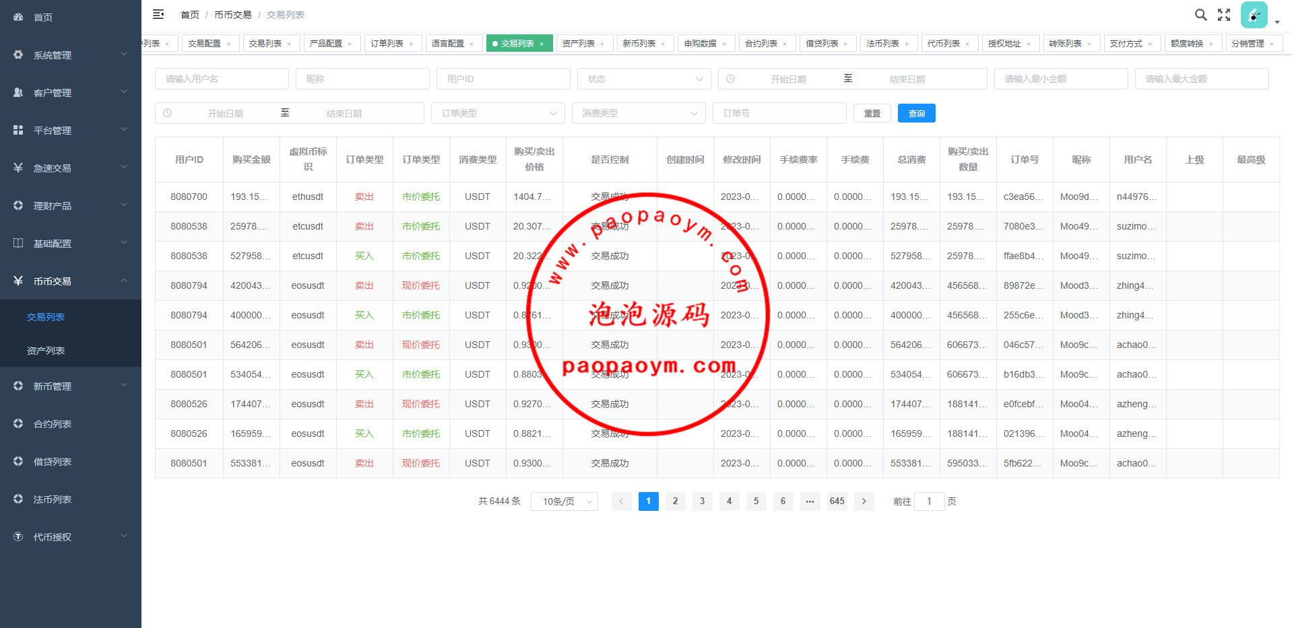Expand 客户管理 sidebar menu
The height and width of the screenshot is (628, 1292).
tap(71, 93)
